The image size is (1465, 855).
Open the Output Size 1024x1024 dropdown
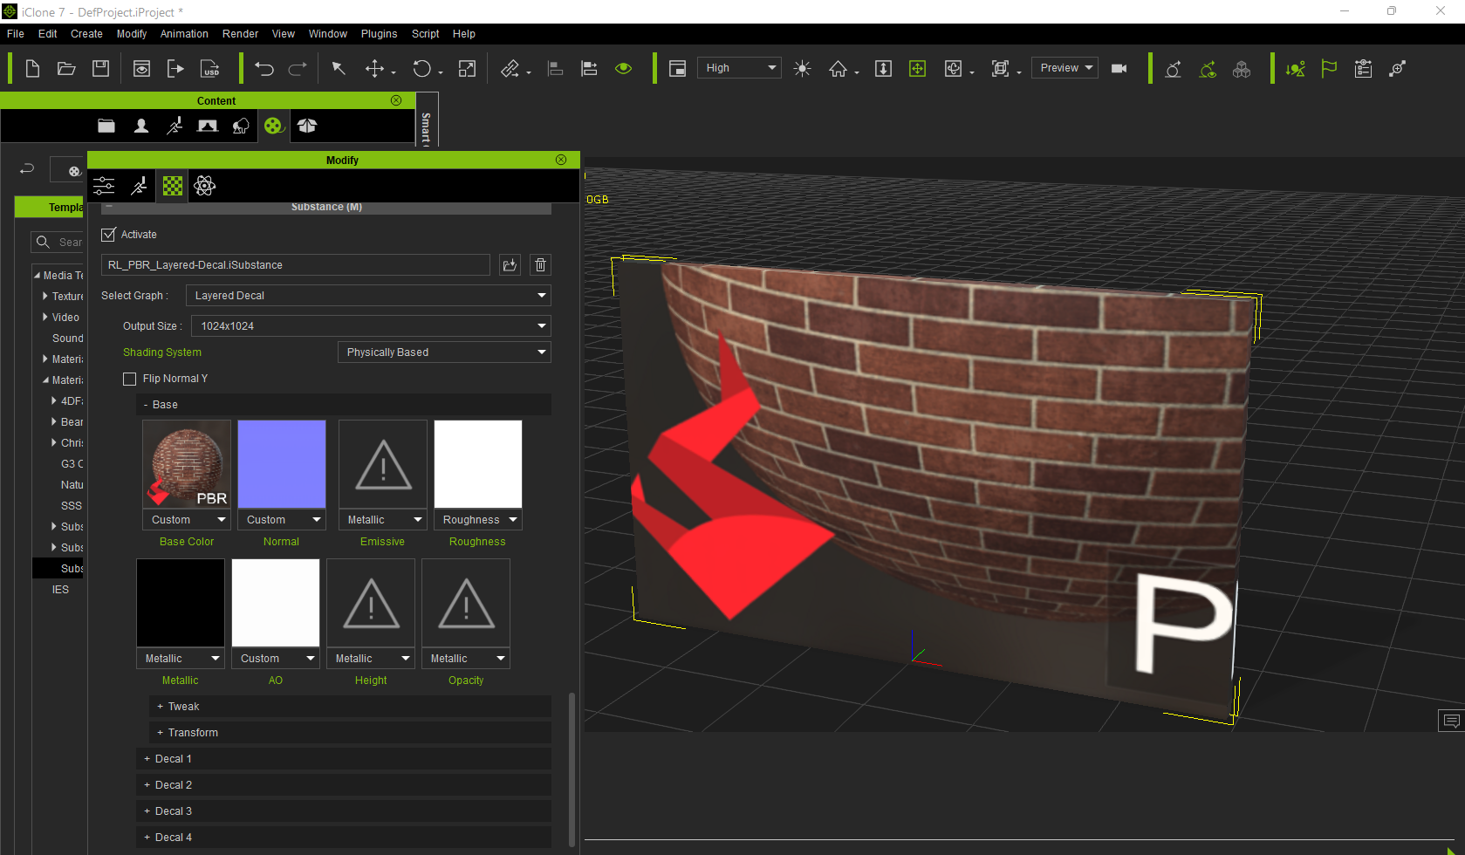(x=372, y=325)
